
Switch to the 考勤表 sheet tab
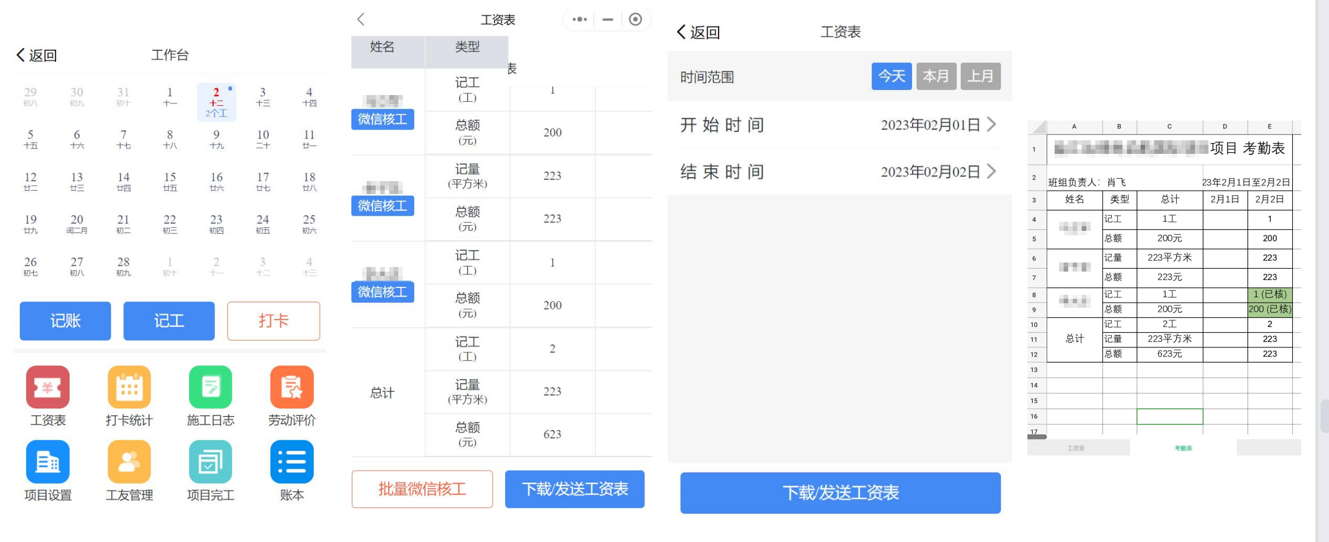coord(1182,448)
